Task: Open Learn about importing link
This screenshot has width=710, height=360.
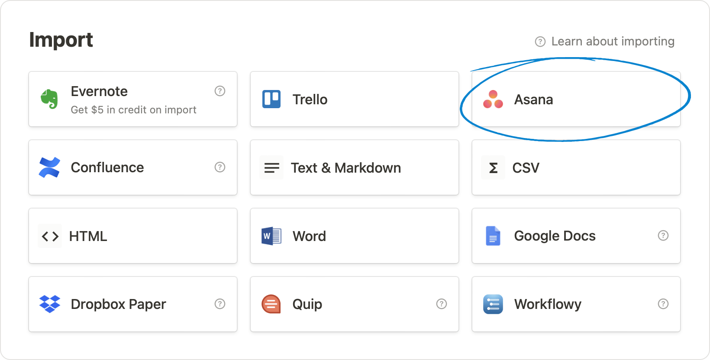Action: point(612,42)
